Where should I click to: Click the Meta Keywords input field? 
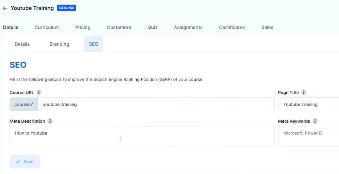coord(310,136)
